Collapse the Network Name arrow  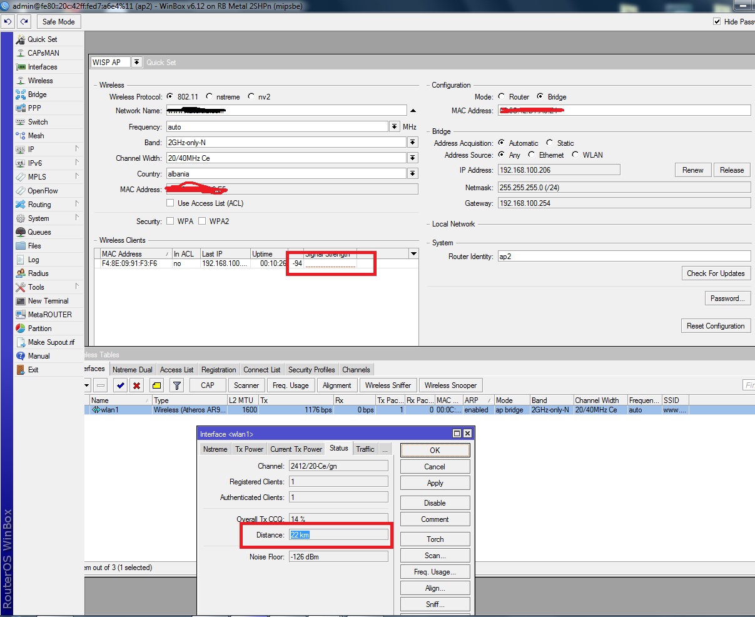click(x=413, y=111)
